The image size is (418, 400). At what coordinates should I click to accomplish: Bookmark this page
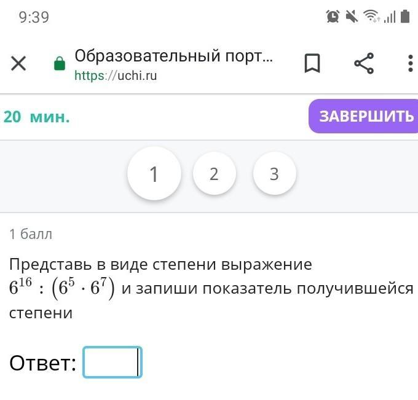tap(312, 63)
